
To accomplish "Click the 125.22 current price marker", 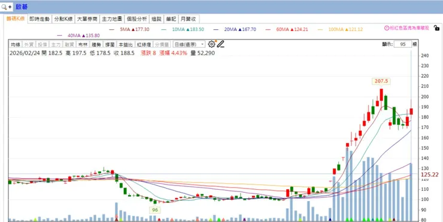I will [430, 175].
